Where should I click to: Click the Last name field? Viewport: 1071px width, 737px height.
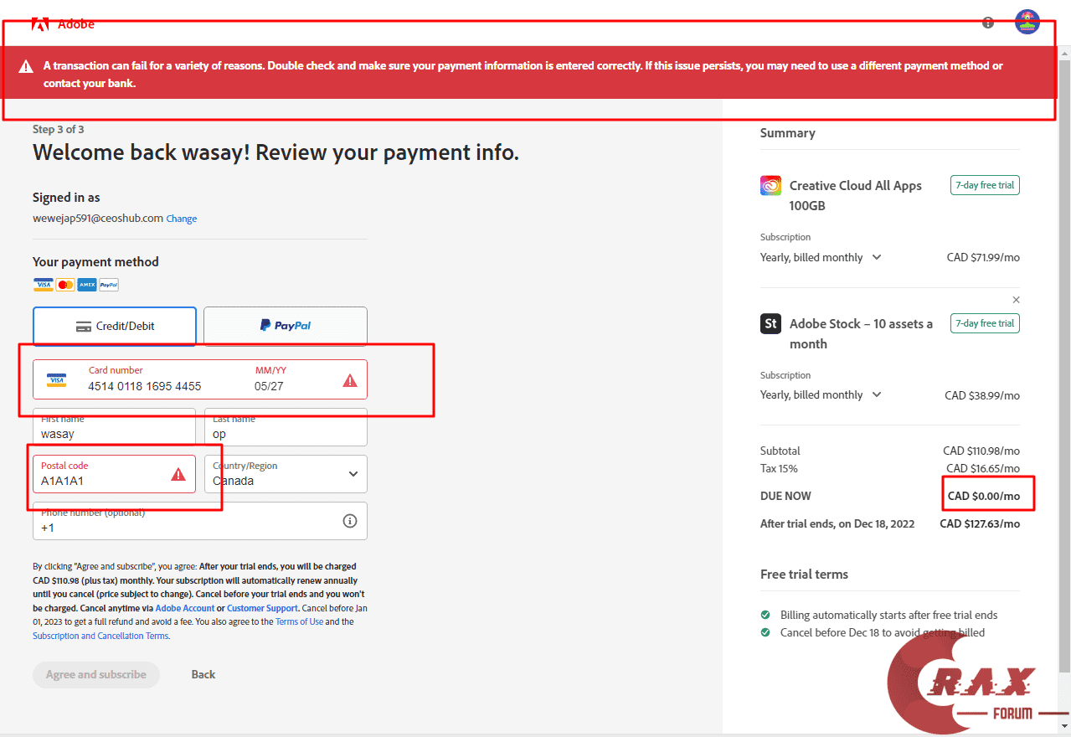[x=286, y=427]
